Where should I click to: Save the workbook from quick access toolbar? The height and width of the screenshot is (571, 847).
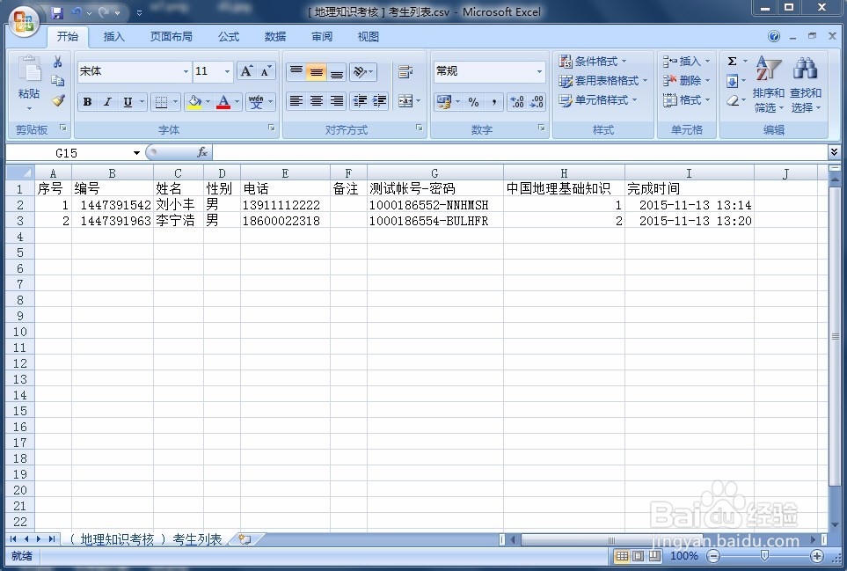[56, 12]
